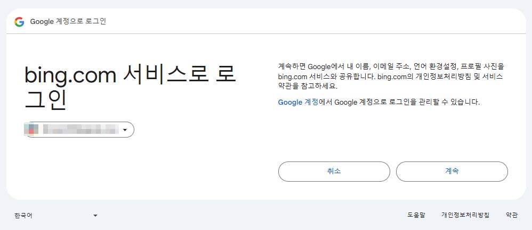Click the blurred account avatar thumbnail
The image size is (532, 230).
[31, 130]
